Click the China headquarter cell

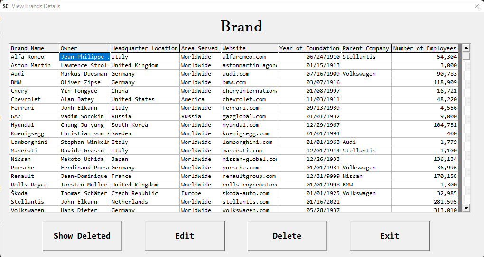(x=145, y=91)
